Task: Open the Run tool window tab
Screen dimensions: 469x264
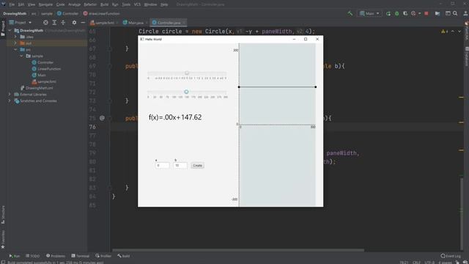Action: tap(14, 256)
